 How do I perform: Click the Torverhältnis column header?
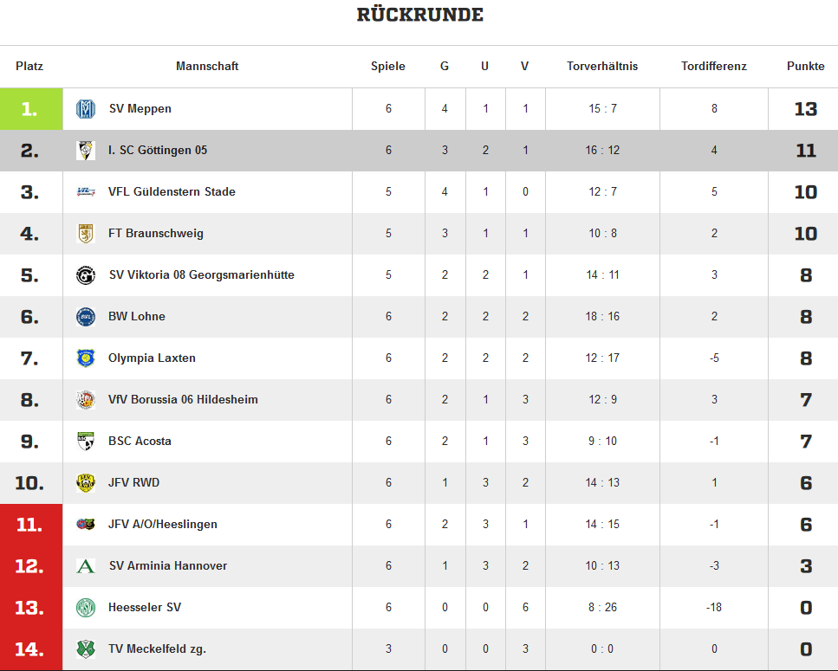click(x=602, y=67)
